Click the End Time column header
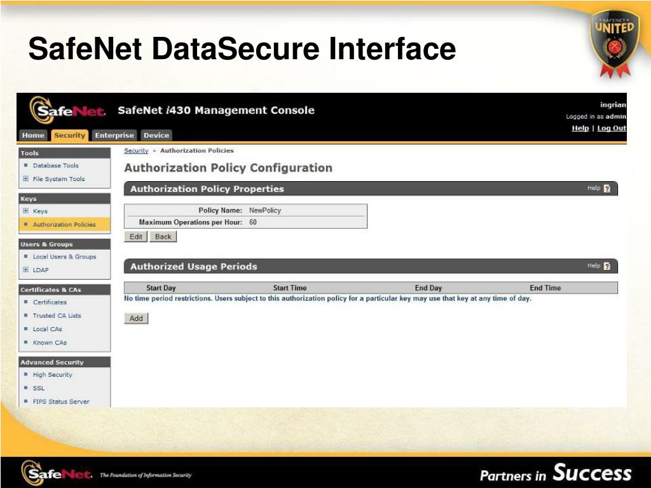The image size is (651, 488). coord(545,288)
